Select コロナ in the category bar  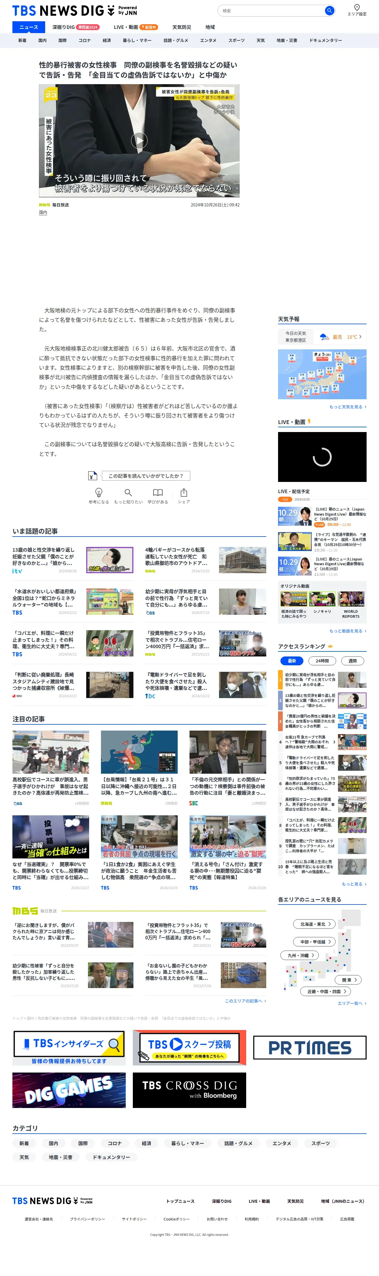pyautogui.click(x=84, y=41)
